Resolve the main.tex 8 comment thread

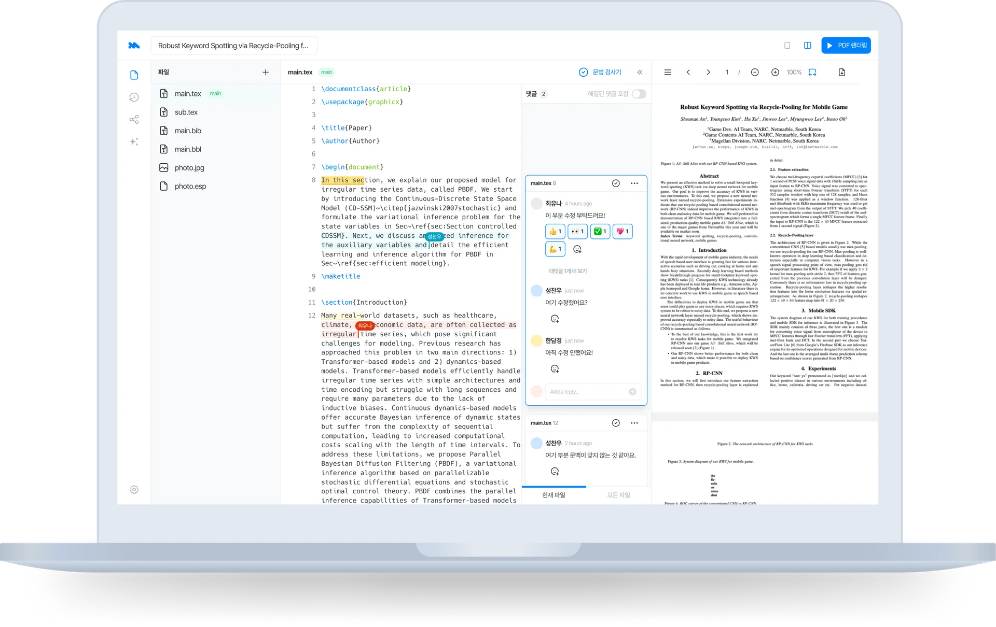coord(616,183)
